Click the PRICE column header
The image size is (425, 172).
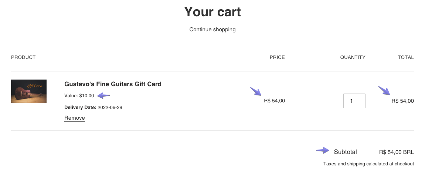pos(277,57)
